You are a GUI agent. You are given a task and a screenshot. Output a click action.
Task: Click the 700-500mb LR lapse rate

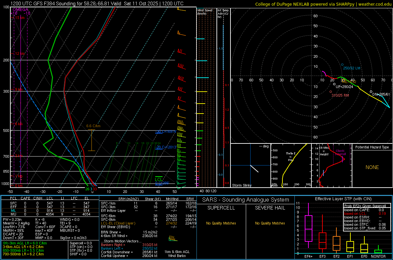pos(23,254)
